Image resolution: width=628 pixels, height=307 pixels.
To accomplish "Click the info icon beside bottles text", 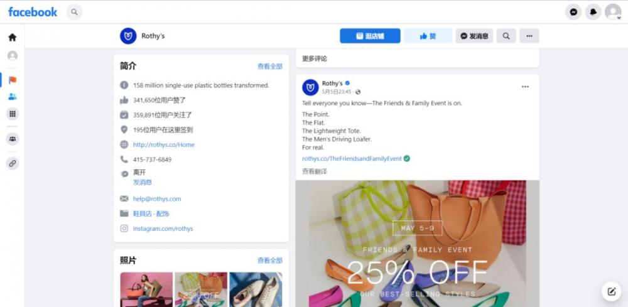I will 124,85.
